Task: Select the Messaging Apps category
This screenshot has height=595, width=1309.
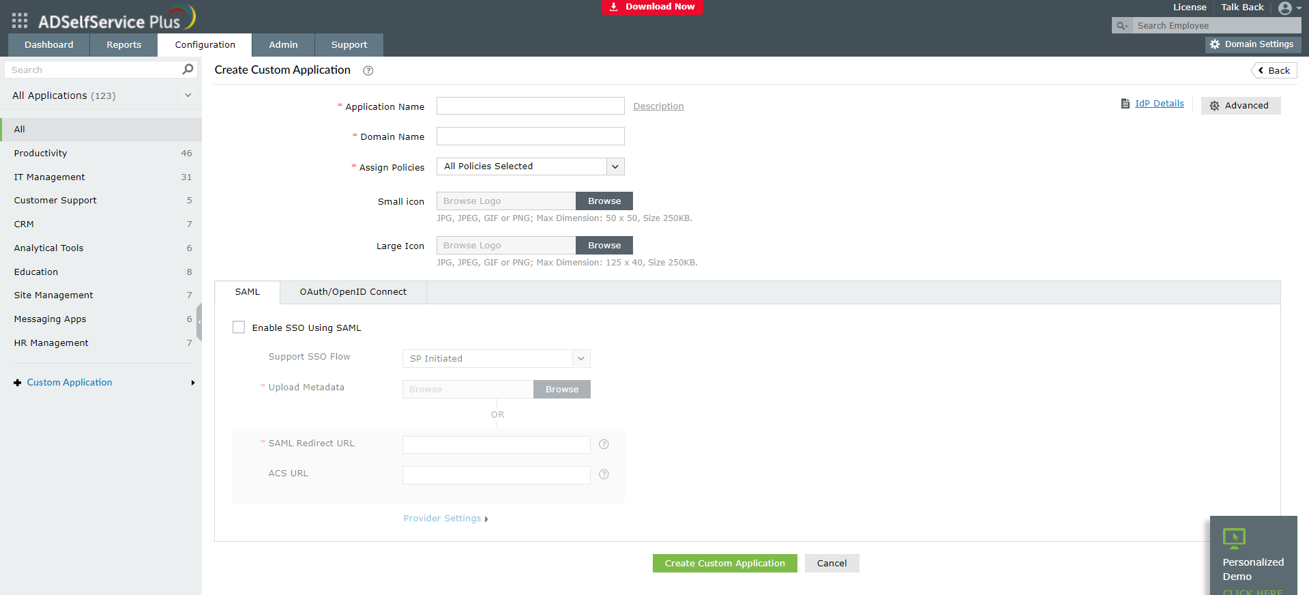Action: (101, 319)
